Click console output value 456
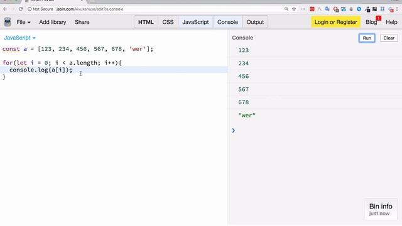 tap(243, 77)
